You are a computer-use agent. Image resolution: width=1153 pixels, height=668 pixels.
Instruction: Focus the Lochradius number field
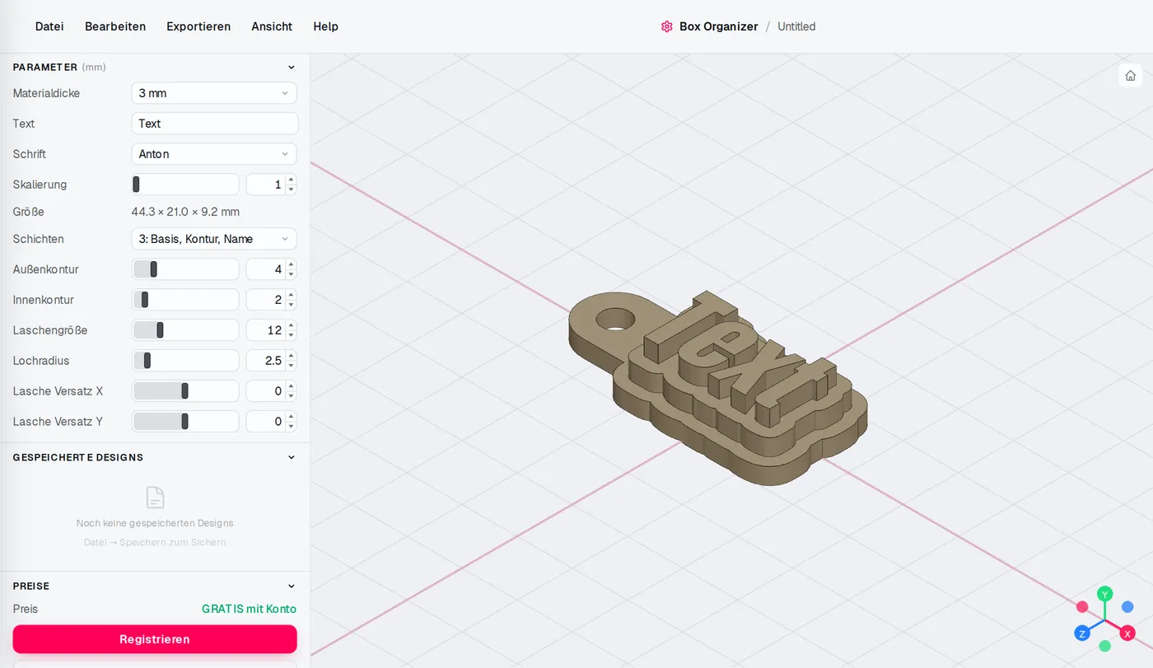265,361
